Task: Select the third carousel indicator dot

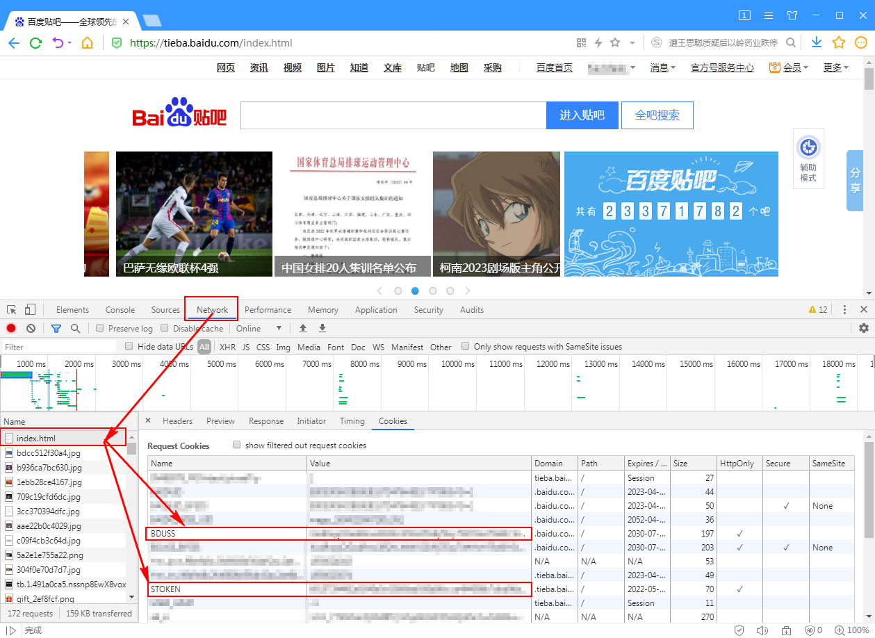Action: [x=433, y=291]
